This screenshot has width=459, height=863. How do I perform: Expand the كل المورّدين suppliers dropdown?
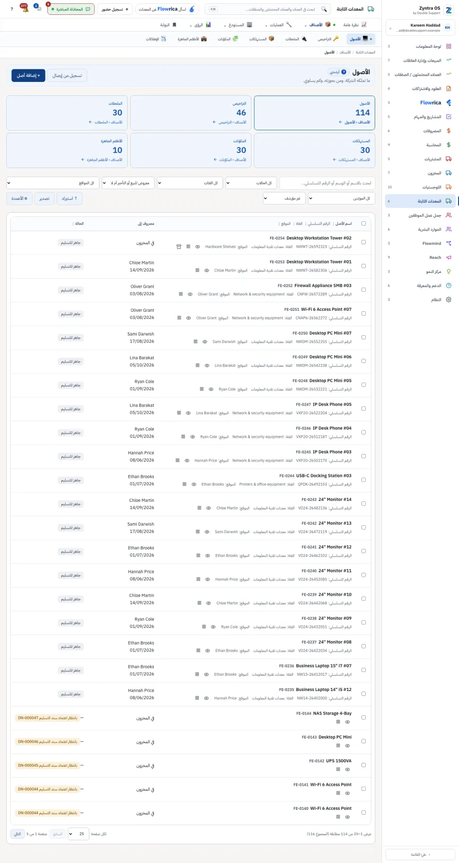click(341, 198)
